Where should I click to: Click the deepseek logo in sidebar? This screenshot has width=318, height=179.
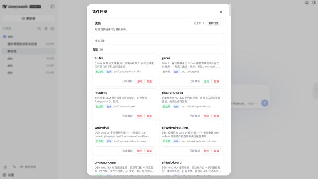[x=21, y=6]
